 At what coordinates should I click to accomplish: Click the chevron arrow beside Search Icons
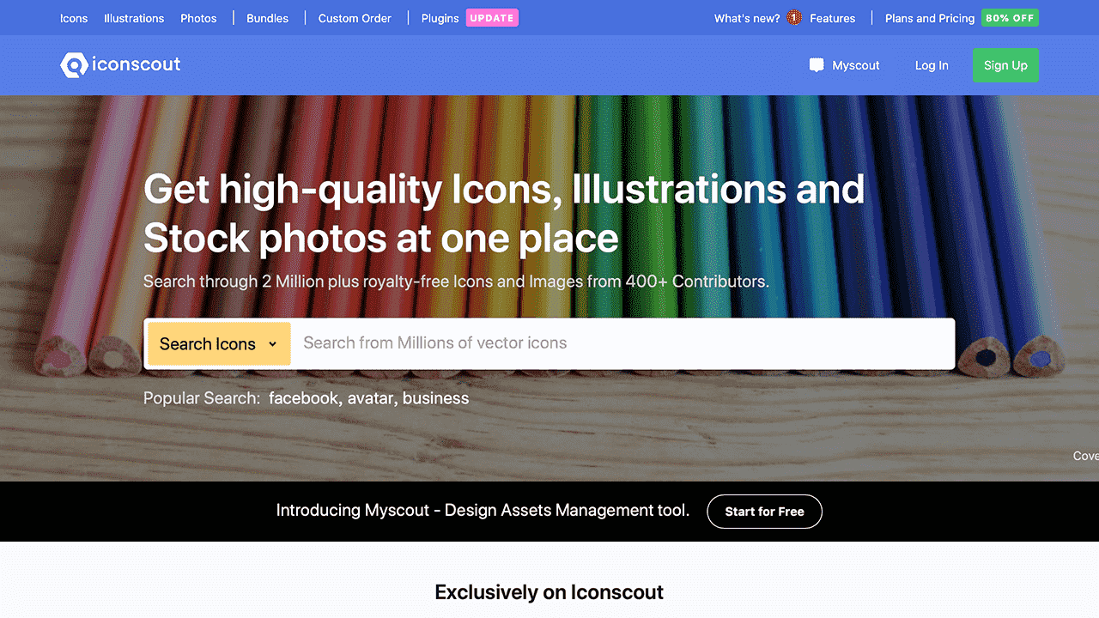273,344
